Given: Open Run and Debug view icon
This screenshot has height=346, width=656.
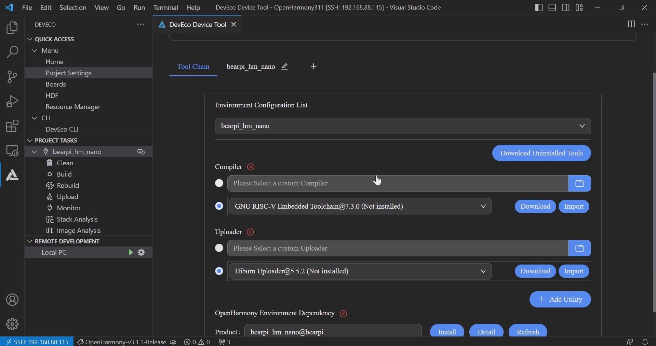Looking at the screenshot, I should [x=12, y=101].
